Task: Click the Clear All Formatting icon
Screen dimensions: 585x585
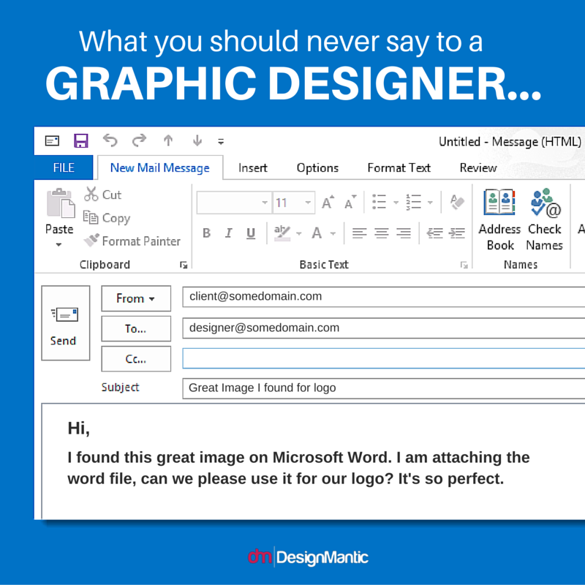Action: coord(457,202)
